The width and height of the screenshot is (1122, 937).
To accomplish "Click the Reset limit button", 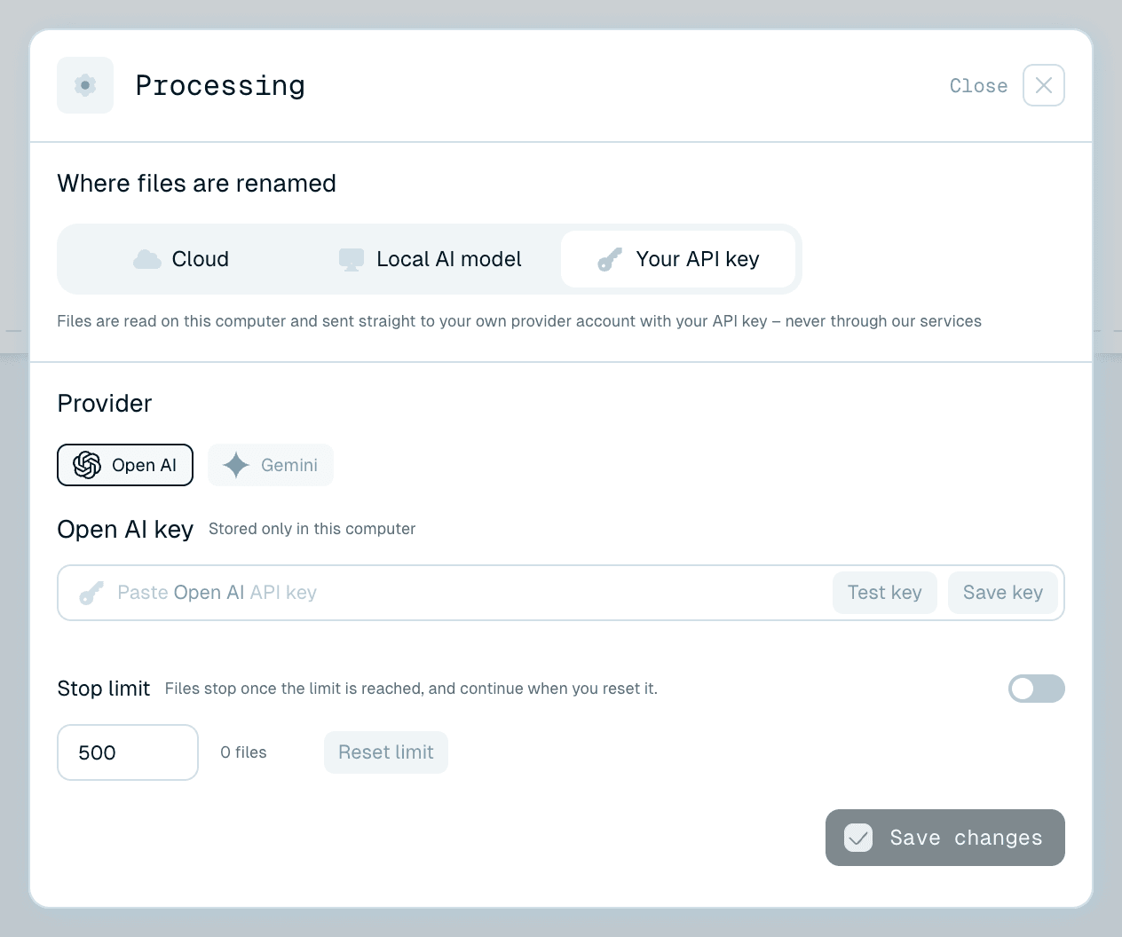I will [386, 752].
